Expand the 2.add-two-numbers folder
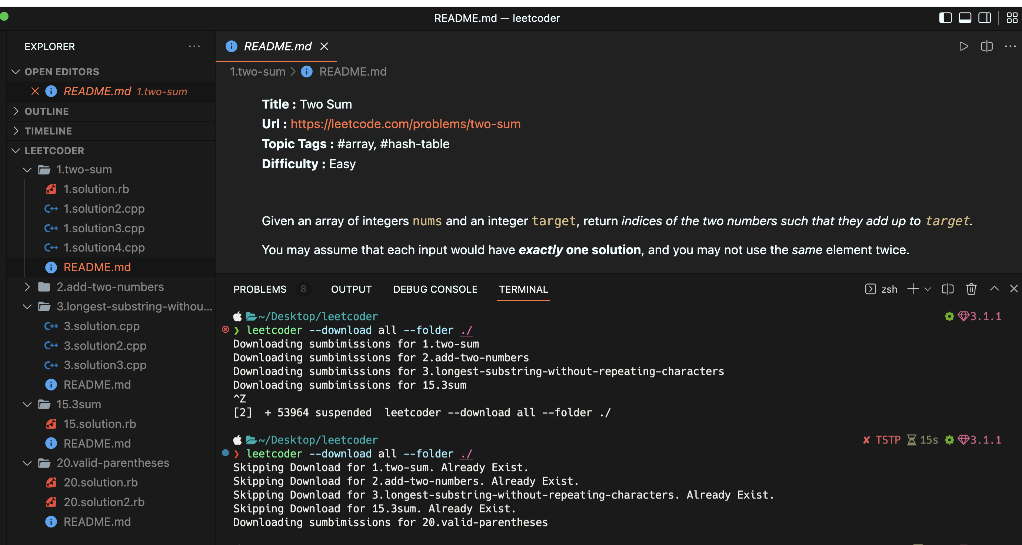The width and height of the screenshot is (1022, 545). pos(110,287)
